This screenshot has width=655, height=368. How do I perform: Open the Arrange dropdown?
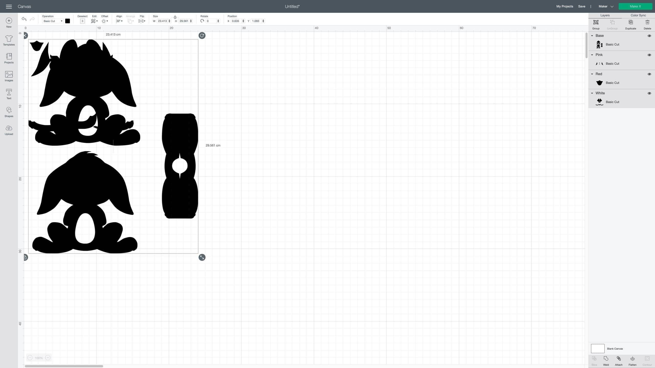point(130,21)
